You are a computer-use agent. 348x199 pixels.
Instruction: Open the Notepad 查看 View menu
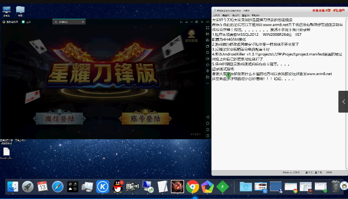(x=245, y=15)
